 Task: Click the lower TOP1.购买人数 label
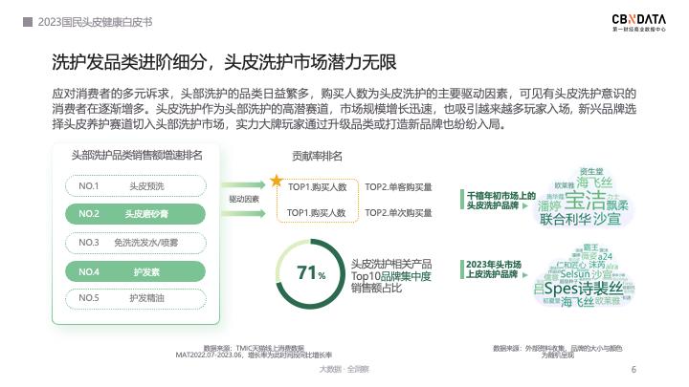(317, 213)
